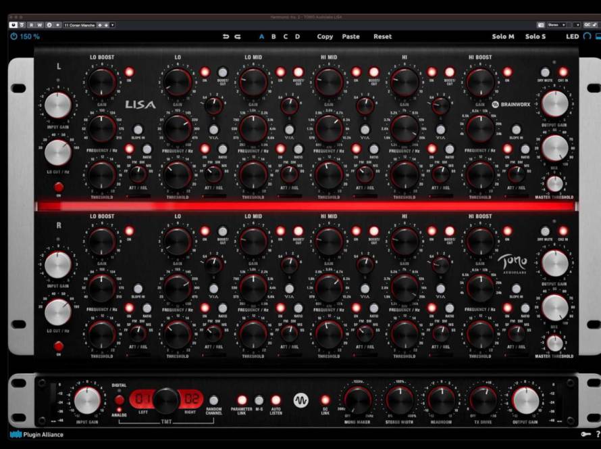Click bottom rack OUTPUT GAIN knob

(525, 400)
